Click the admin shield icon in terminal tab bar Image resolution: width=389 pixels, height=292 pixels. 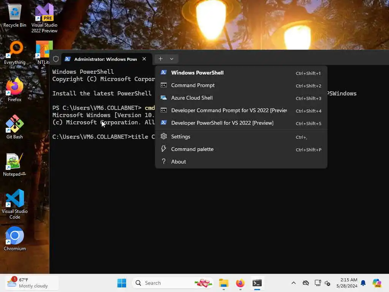[56, 59]
